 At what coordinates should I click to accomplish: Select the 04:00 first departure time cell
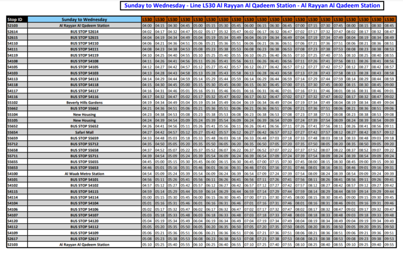tap(147, 25)
